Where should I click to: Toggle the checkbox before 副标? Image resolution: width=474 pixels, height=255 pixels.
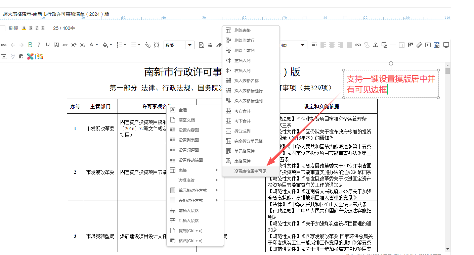(2, 28)
